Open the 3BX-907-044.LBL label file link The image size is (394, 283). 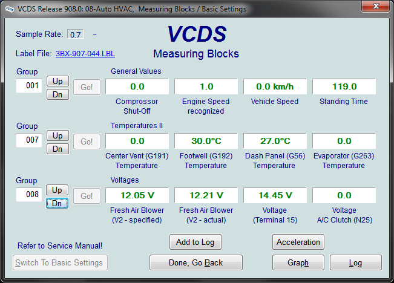85,54
